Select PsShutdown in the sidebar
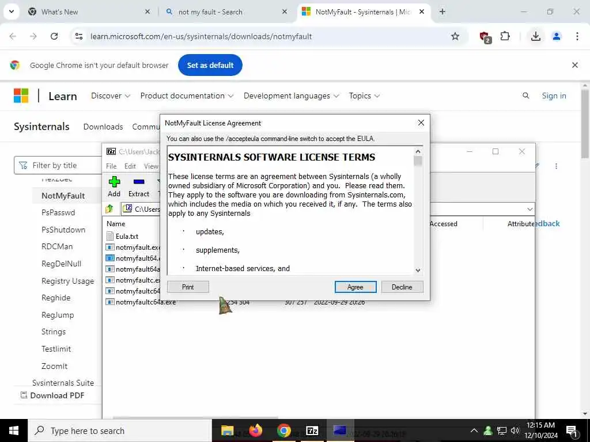Viewport: 590px width, 442px height. 63,230
